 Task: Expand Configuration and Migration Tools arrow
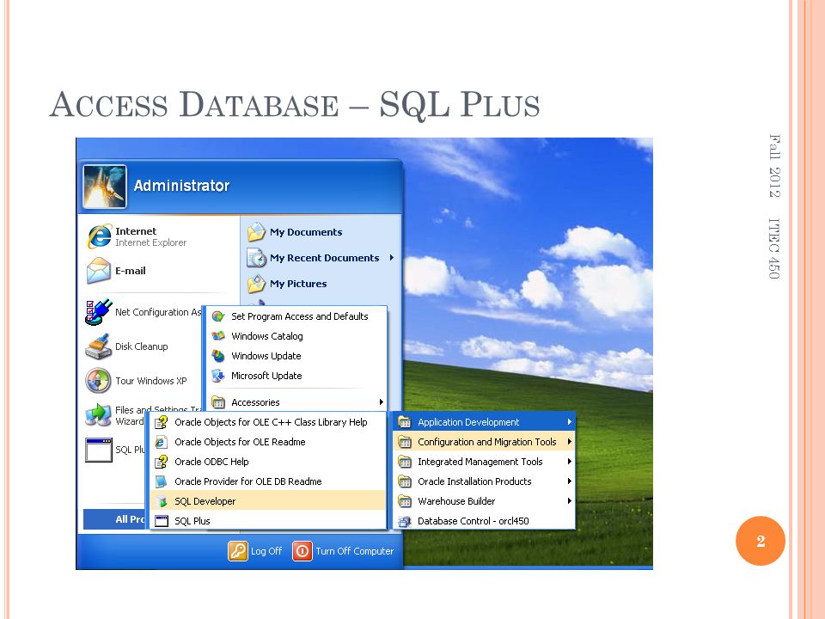point(569,442)
